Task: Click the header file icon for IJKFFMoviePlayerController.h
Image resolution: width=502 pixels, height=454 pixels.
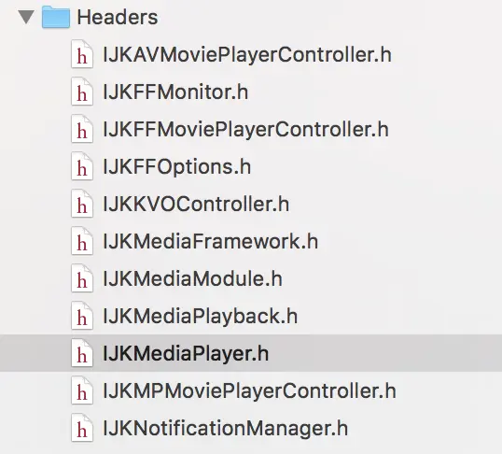Action: [x=82, y=129]
